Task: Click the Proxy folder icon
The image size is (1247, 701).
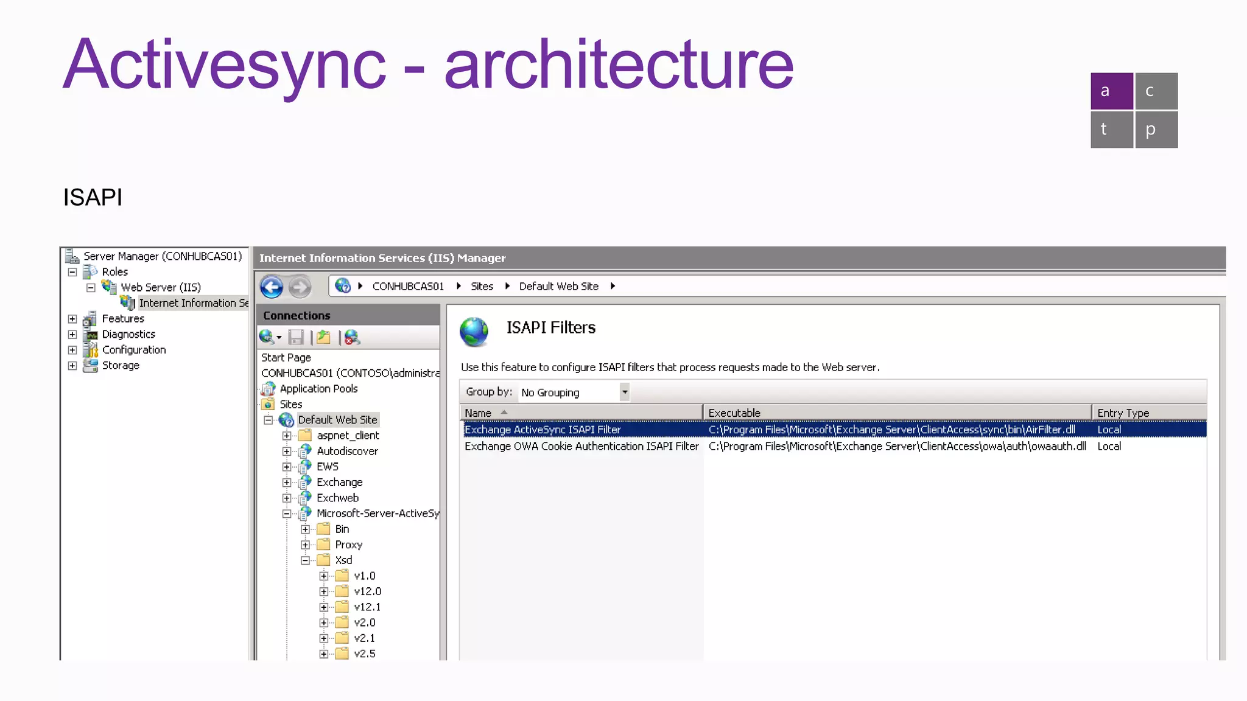Action: coord(324,545)
